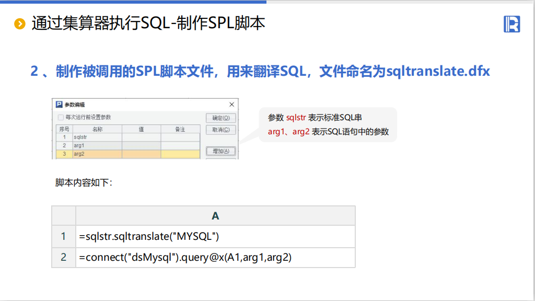
Task: Select the arg2 parameter name cell
Action: pyautogui.click(x=97, y=154)
